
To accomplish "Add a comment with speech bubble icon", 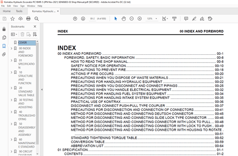I will [x=186, y=19].
